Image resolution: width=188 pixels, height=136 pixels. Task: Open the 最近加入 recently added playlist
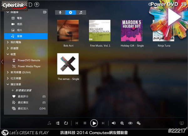pyautogui.click(x=26, y=108)
